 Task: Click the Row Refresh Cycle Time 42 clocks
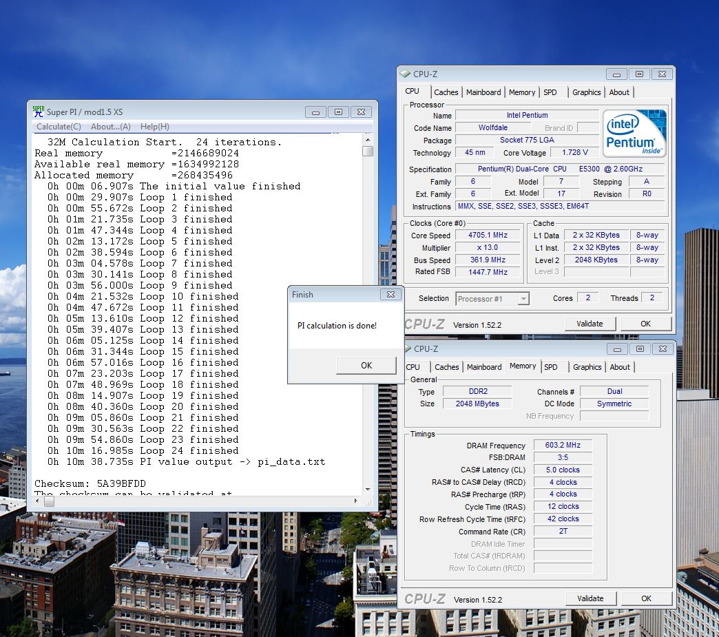pos(563,519)
